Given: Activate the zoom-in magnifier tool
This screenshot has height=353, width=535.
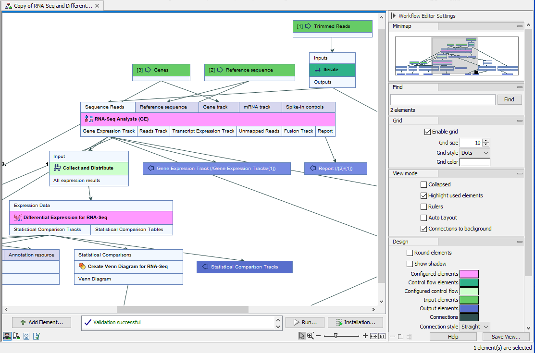Looking at the screenshot, I should pyautogui.click(x=310, y=336).
